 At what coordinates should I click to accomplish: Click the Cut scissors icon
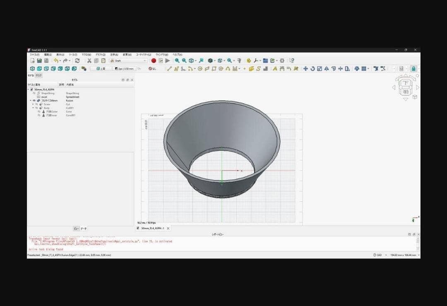[89, 61]
